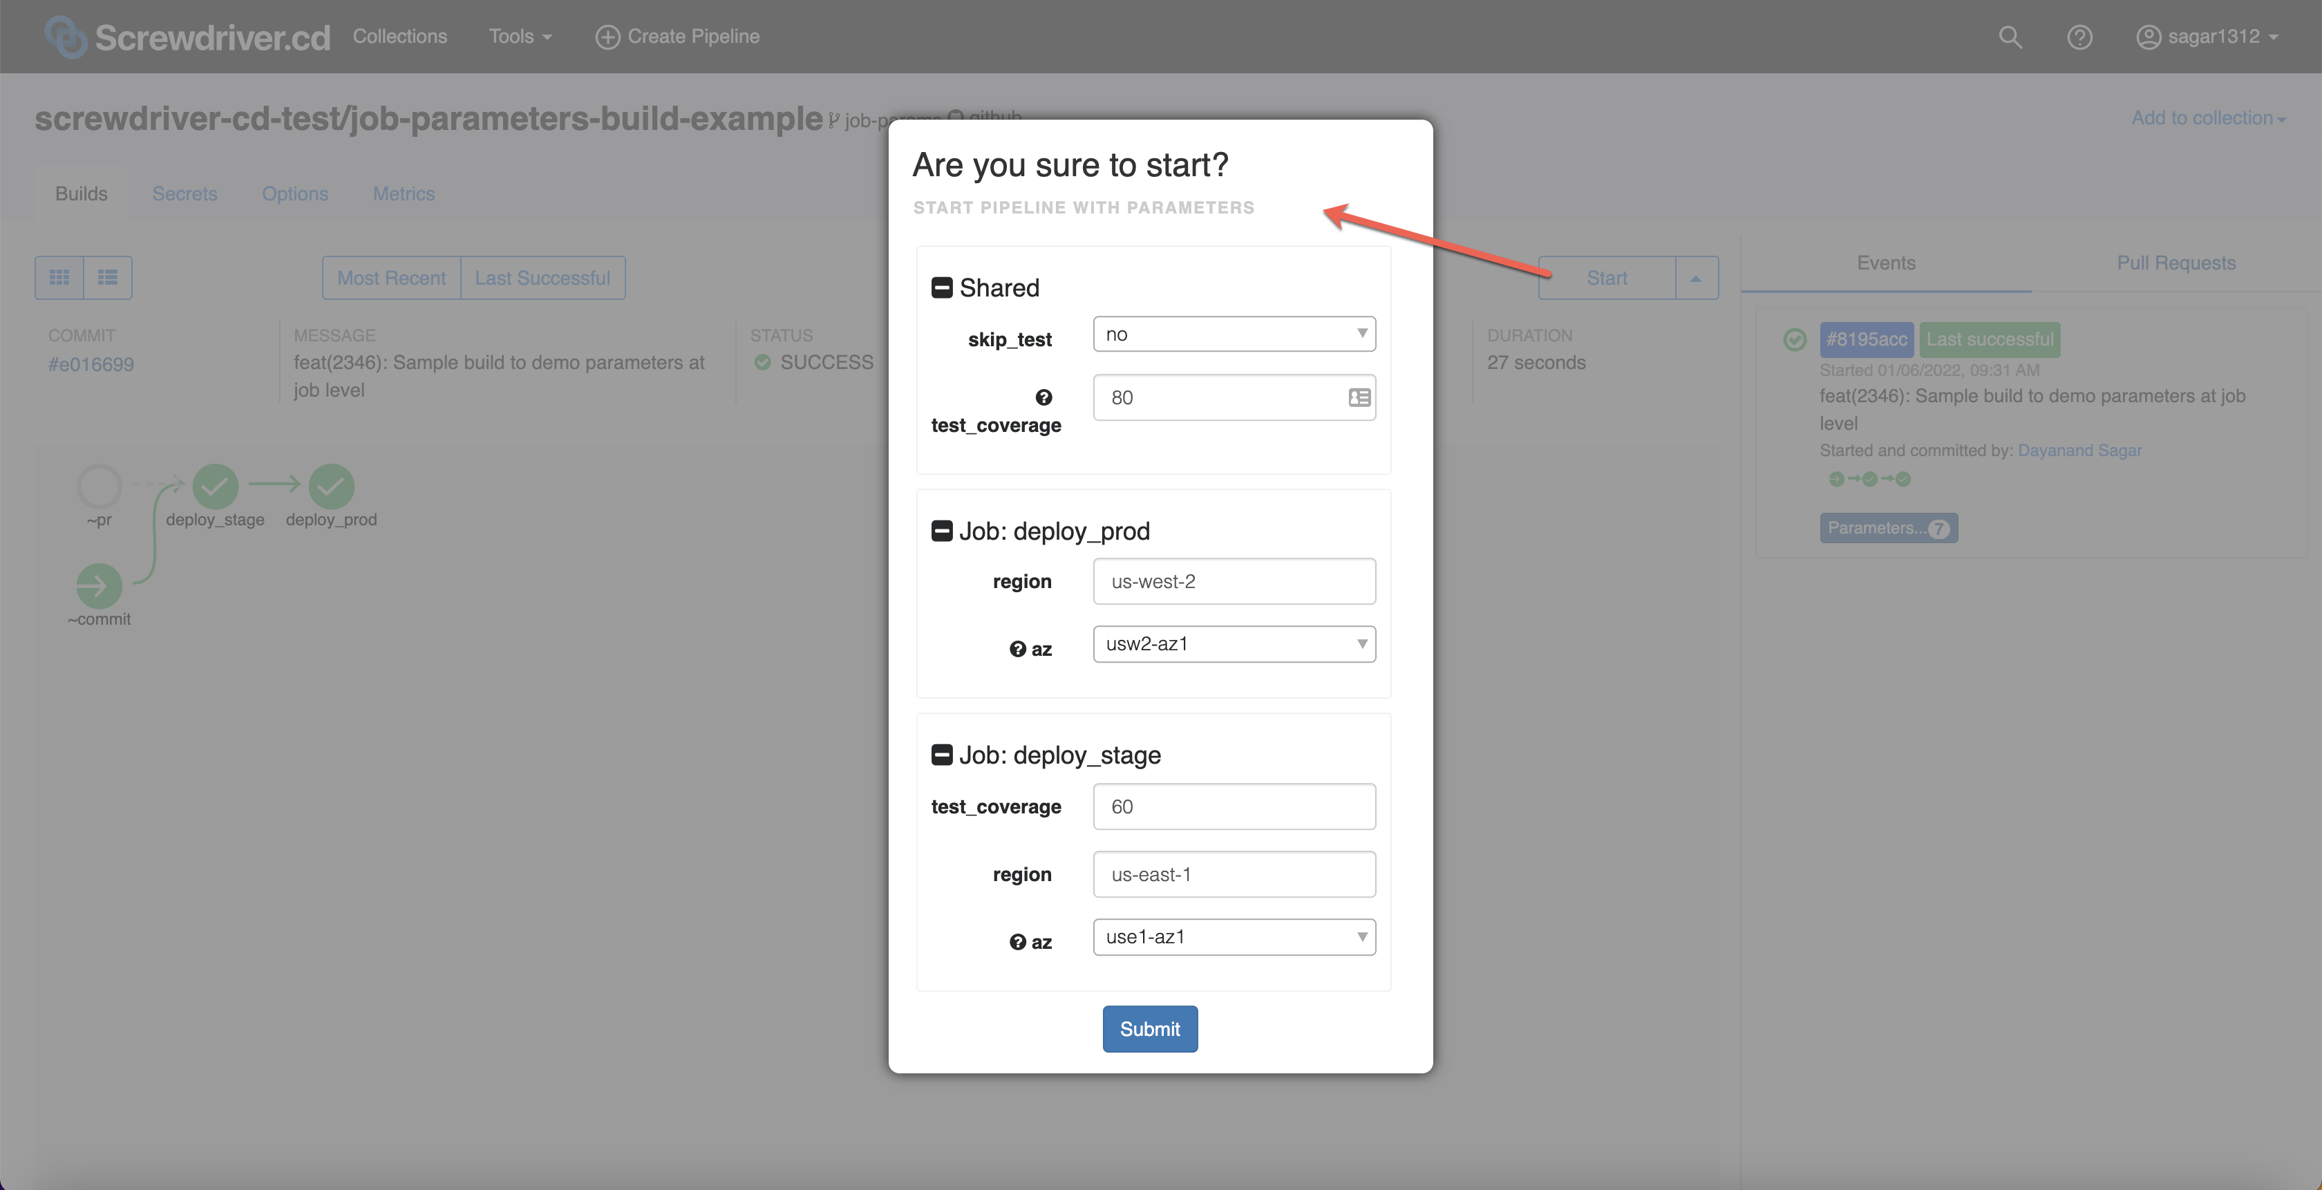Open the Tools dropdown menu

pos(520,37)
